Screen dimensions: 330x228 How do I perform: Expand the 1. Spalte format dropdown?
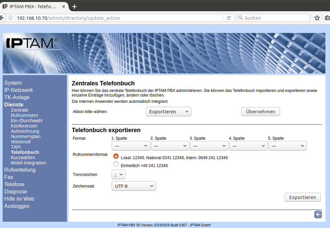[131, 146]
